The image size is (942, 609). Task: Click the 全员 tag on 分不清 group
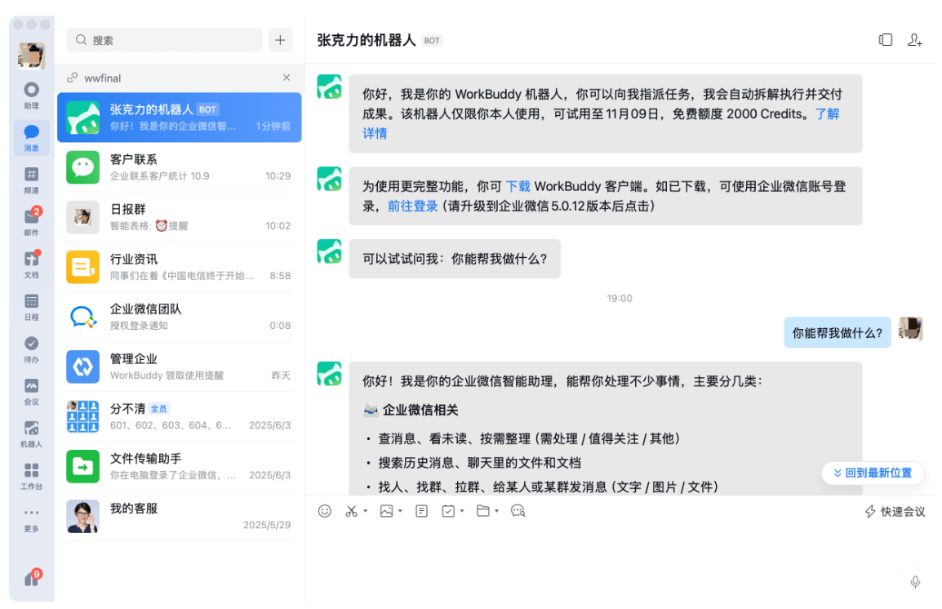[159, 409]
